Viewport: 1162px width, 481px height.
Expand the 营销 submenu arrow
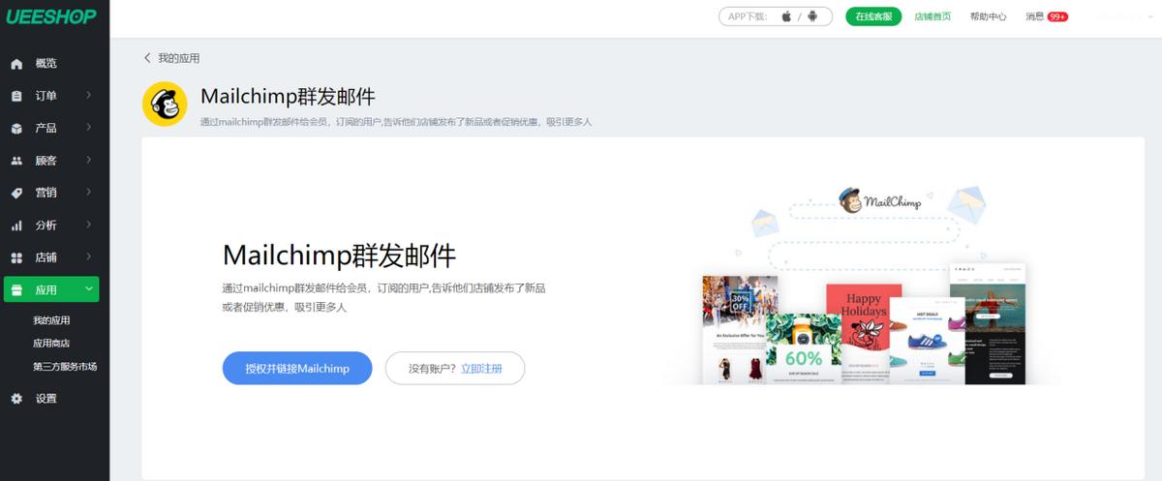tap(88, 193)
